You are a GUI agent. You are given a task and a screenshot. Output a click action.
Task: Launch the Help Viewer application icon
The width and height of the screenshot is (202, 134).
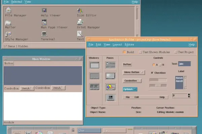pyautogui.click(x=44, y=10)
